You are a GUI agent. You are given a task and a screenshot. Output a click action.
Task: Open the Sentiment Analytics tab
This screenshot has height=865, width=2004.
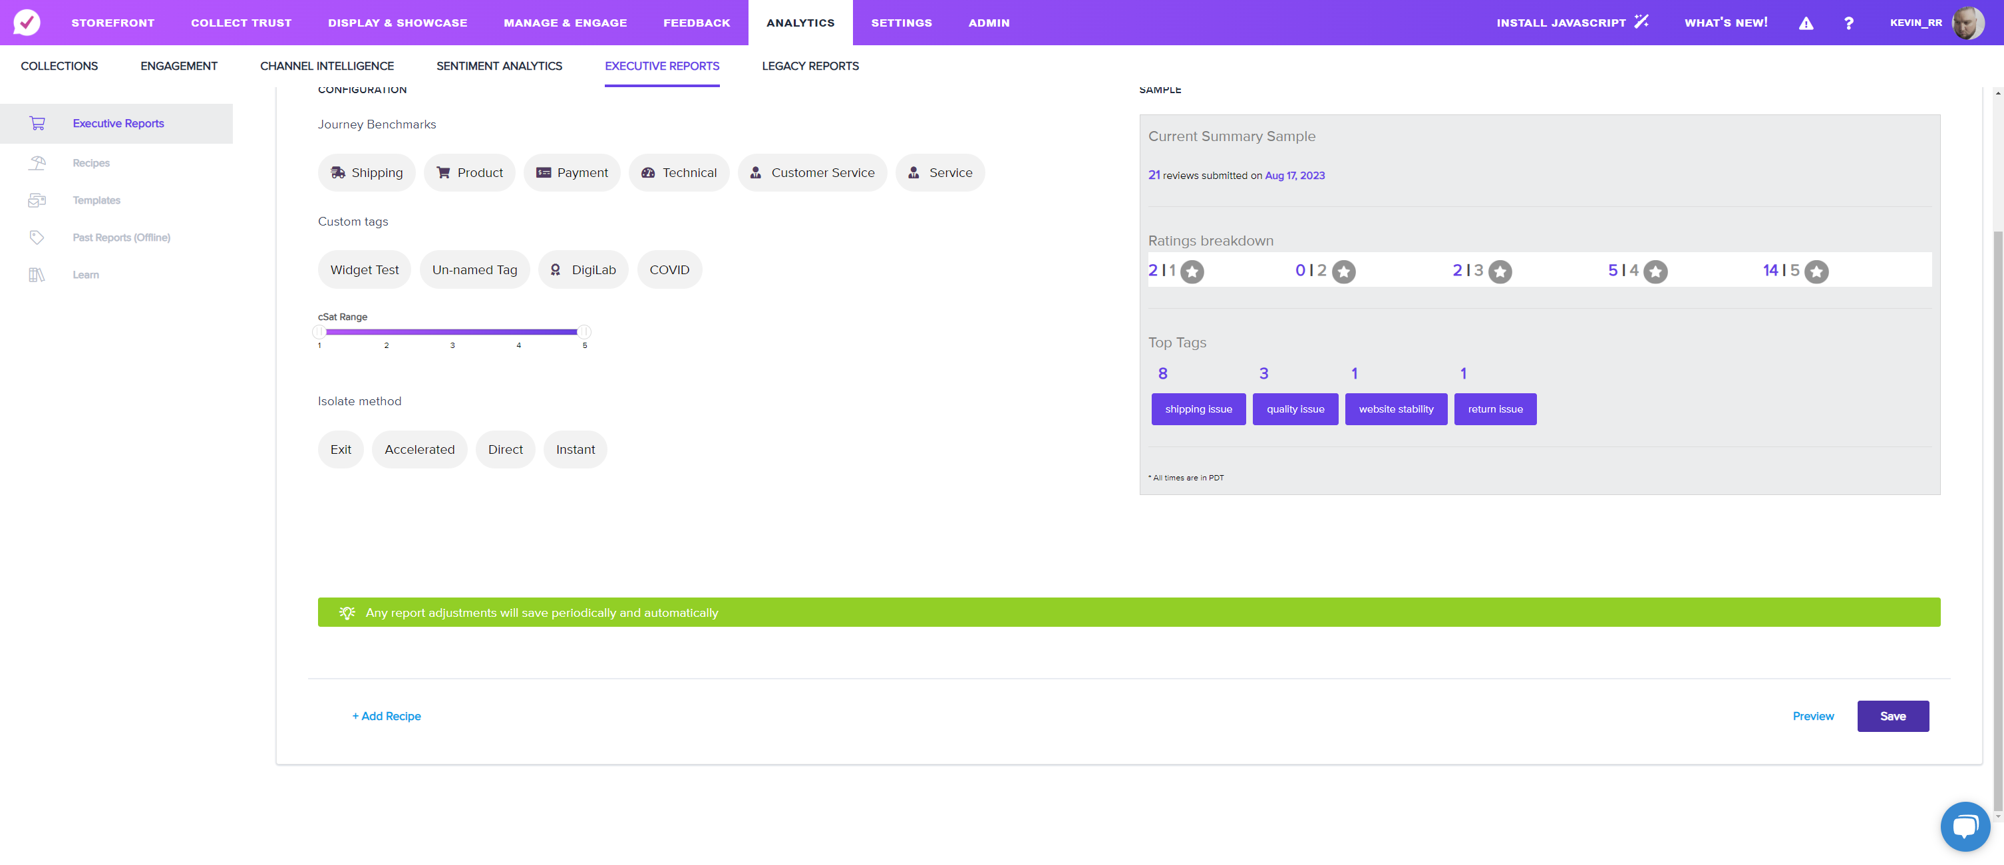(x=498, y=66)
